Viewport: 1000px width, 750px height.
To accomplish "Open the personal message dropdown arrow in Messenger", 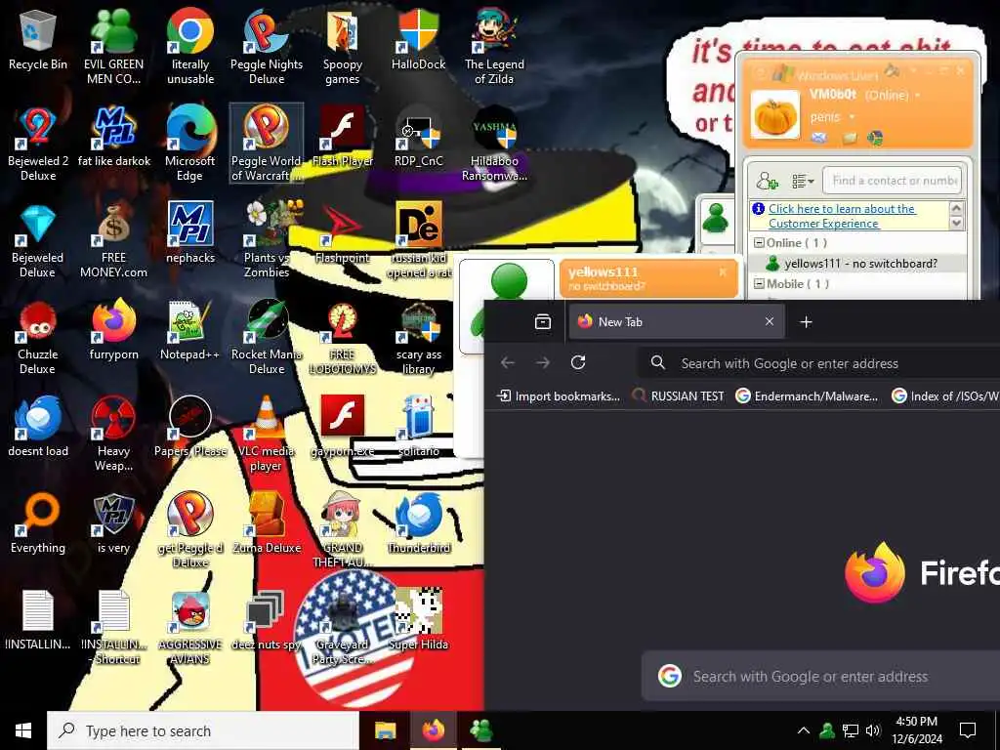I will point(852,117).
